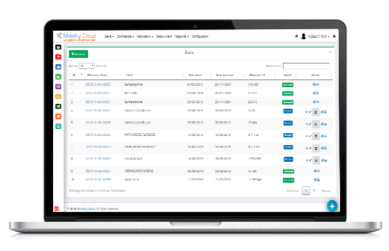Click the print icon in JASMINE PARFUMERIE row
Viewport: 389px width, 251px height.
coord(318,171)
